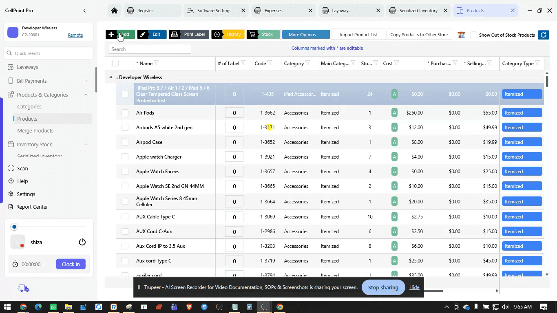Click the power icon next to shiza
557x313 pixels.
pos(82,242)
